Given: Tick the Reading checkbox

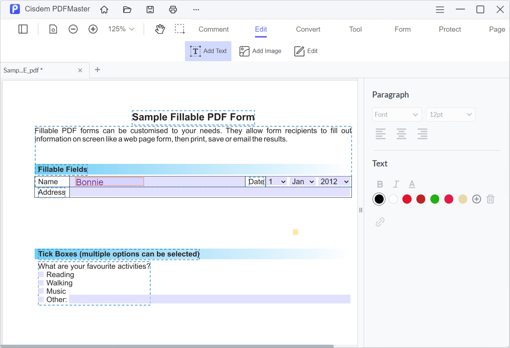Looking at the screenshot, I should [41, 274].
